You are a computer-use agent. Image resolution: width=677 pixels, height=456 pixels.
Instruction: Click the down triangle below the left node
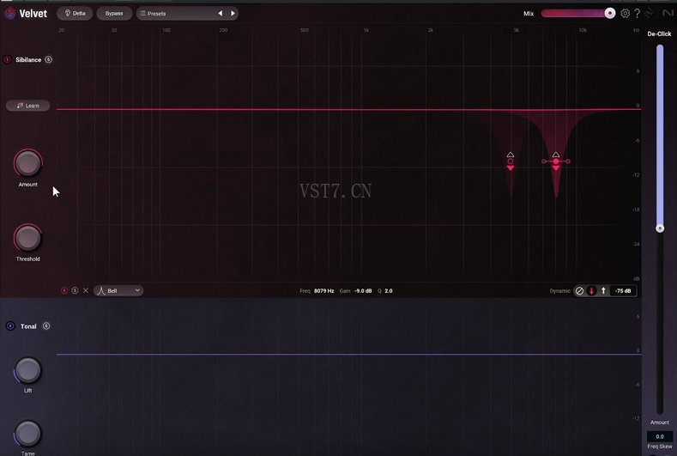click(511, 167)
